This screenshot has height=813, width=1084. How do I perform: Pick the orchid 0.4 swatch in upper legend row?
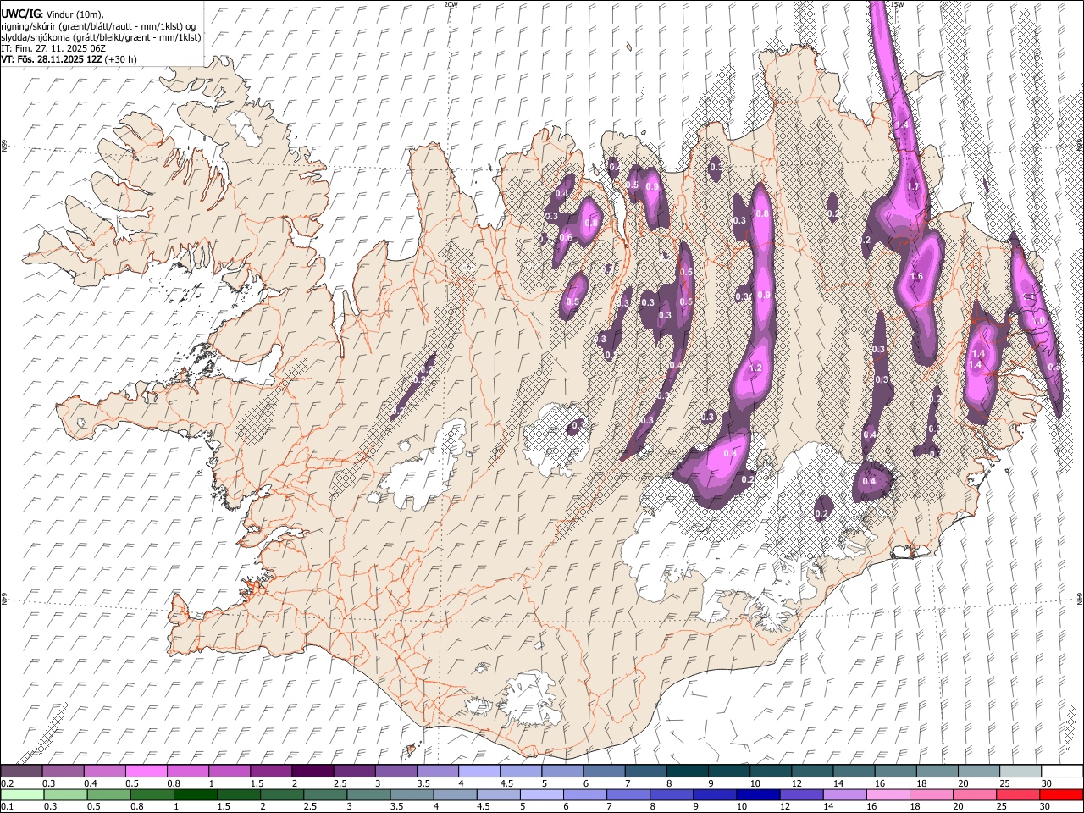tap(104, 771)
